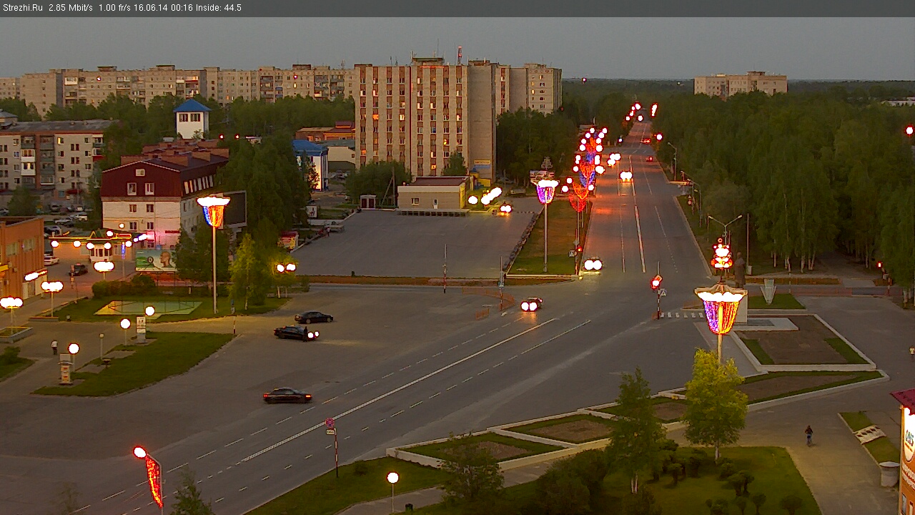
Task: Click the "2.85 Mbit/s" bitrate readout
Action: pos(71,8)
